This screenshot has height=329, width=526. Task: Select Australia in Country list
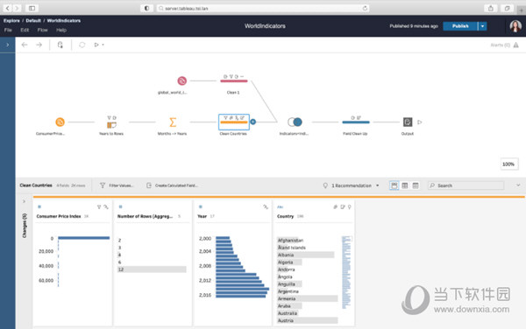(288, 313)
